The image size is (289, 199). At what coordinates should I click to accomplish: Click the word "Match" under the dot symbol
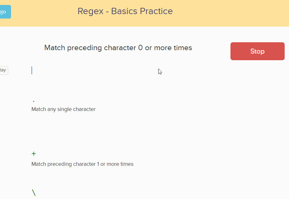[x=38, y=109]
